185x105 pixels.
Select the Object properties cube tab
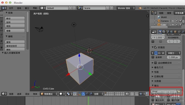point(175,32)
